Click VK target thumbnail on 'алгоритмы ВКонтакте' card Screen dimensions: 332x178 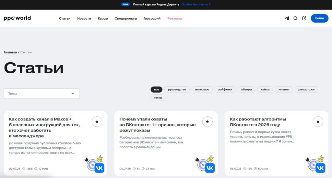point(315,164)
